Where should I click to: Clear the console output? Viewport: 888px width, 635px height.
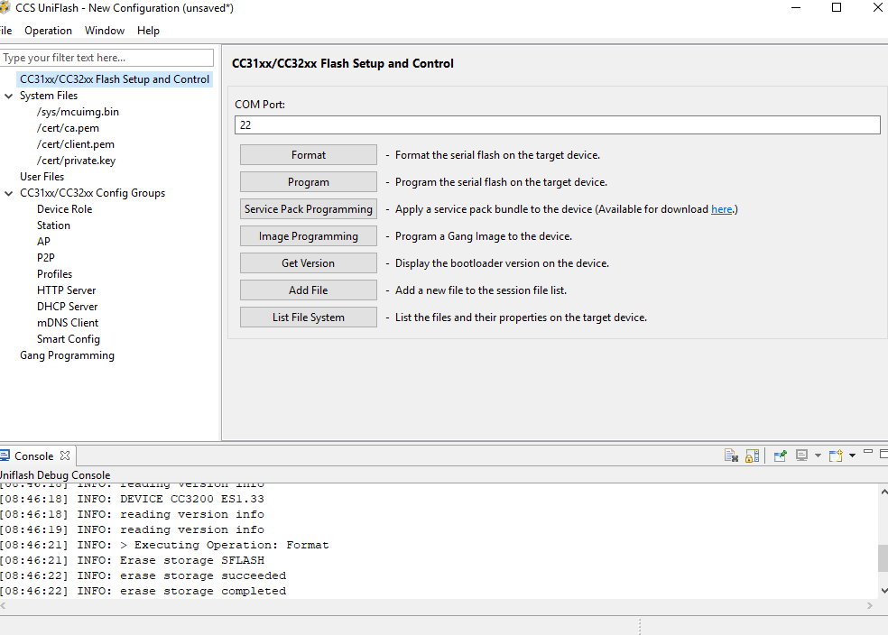click(732, 456)
